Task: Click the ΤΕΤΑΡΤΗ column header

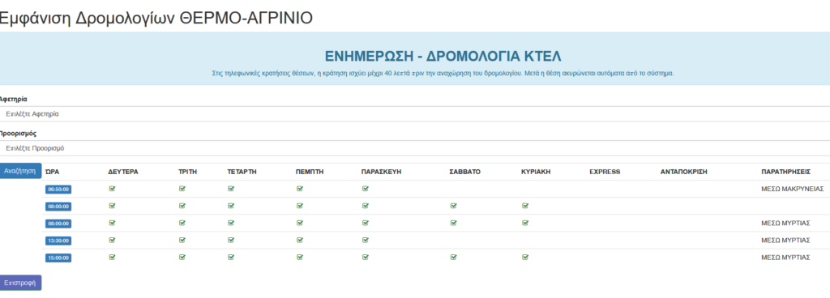Action: [x=242, y=172]
